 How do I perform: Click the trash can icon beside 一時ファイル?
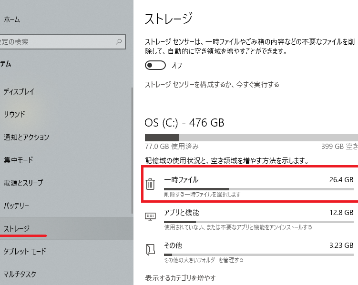(x=150, y=184)
